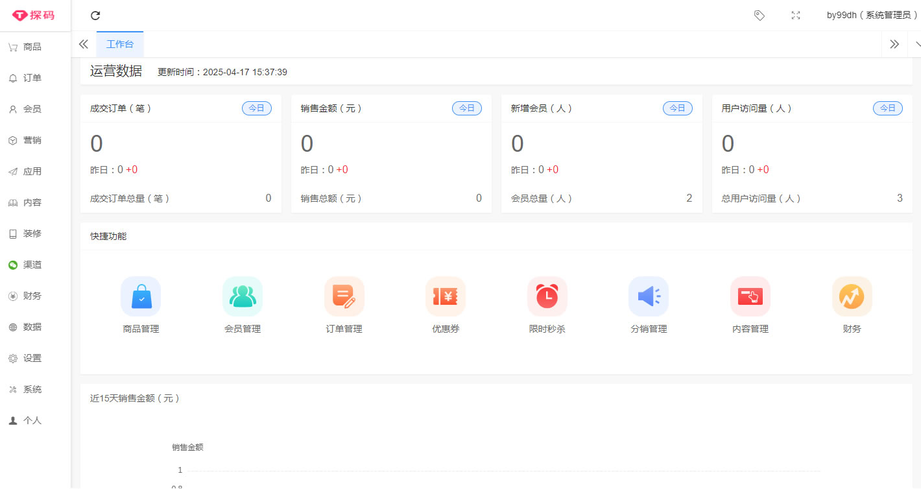The width and height of the screenshot is (921, 489).
Task: Click the 订单 bell icon in sidebar
Action: [13, 78]
